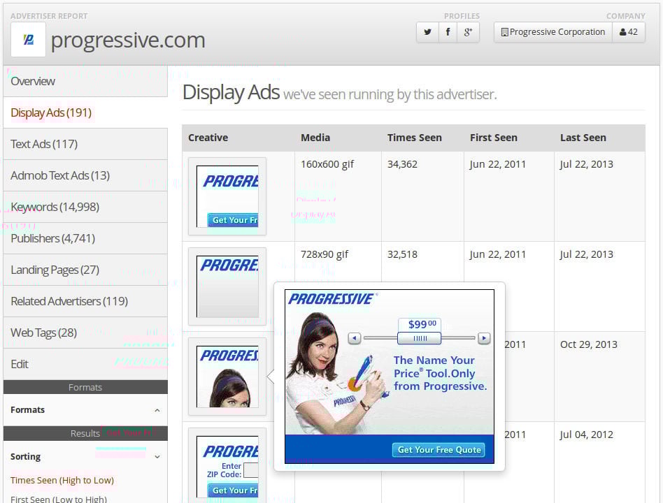Click the PROGRESSIVE logo in ad preview
Screen dimensions: 663x503
coord(331,299)
